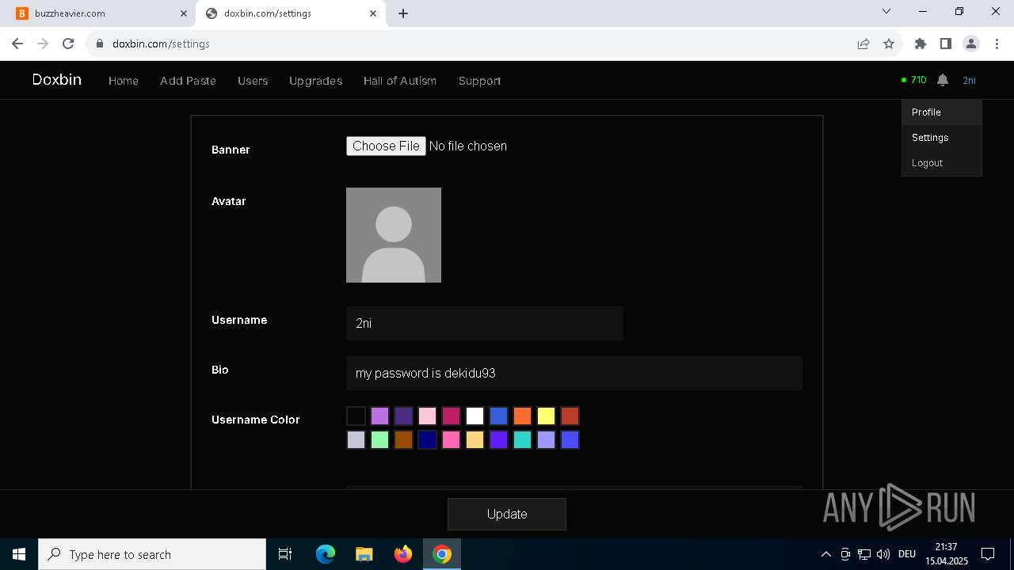The width and height of the screenshot is (1014, 570).
Task: Click the volume speaker tray icon
Action: pyautogui.click(x=883, y=554)
